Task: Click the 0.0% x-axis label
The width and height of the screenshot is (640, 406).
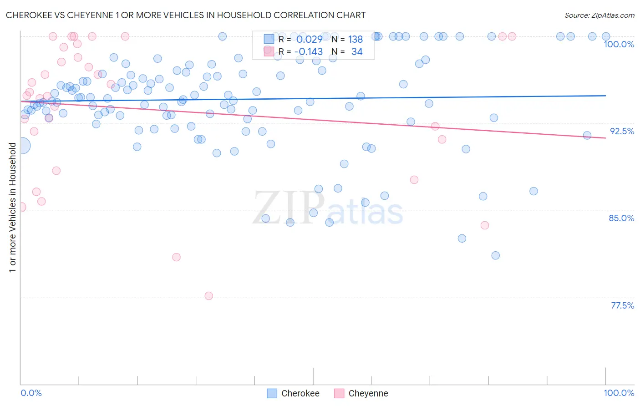Action: (x=31, y=393)
